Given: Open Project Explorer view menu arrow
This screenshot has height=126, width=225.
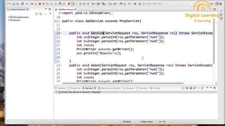Looking at the screenshot, I should [x=50, y=14].
